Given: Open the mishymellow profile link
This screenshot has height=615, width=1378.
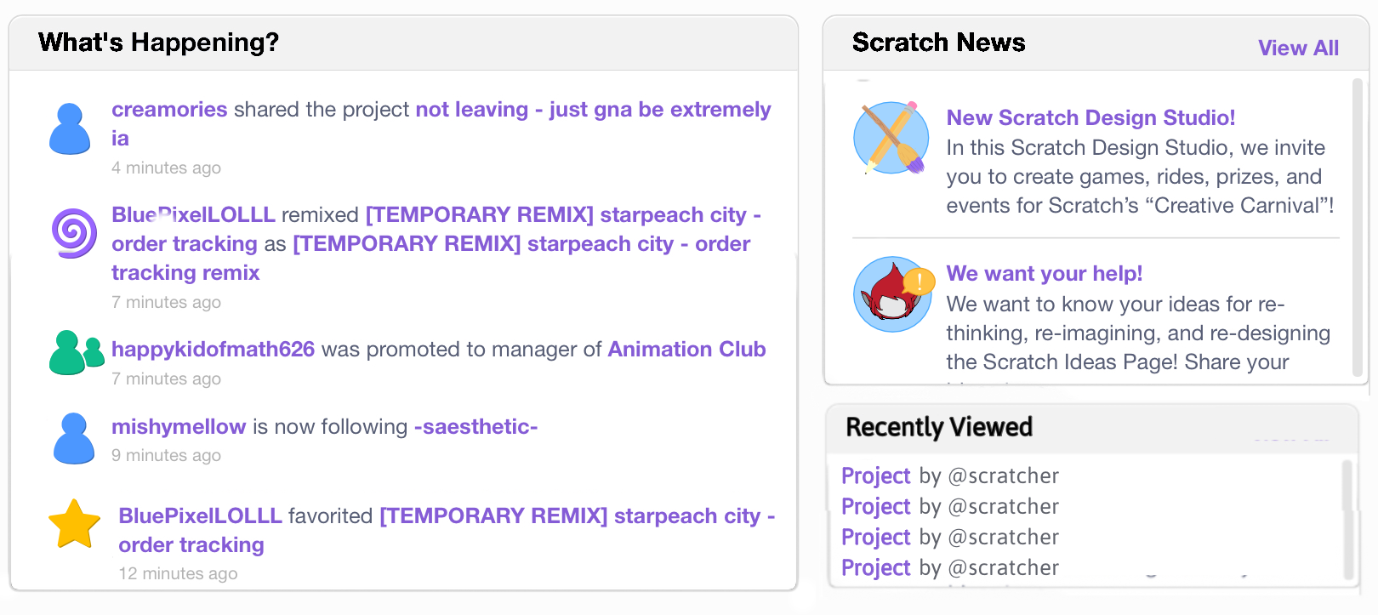Looking at the screenshot, I should click(179, 427).
